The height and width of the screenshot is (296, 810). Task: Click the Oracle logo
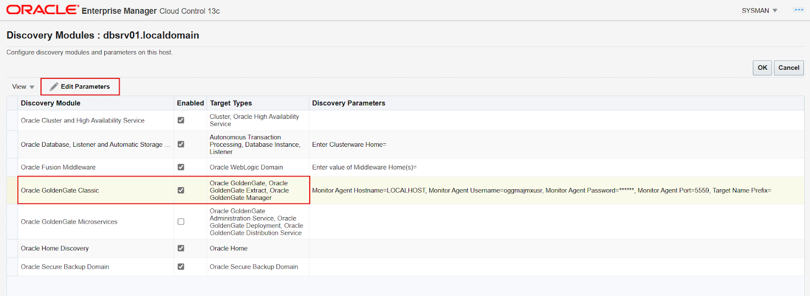pyautogui.click(x=43, y=10)
